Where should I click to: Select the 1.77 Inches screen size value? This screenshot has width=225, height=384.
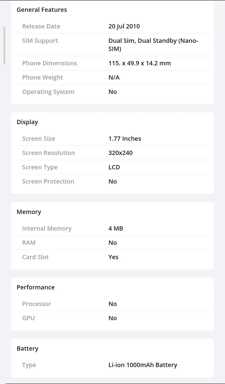125,139
